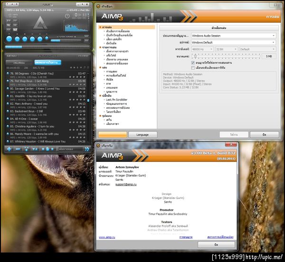Click the ใช้งาน apply button in options
285x262 pixels.
point(234,135)
